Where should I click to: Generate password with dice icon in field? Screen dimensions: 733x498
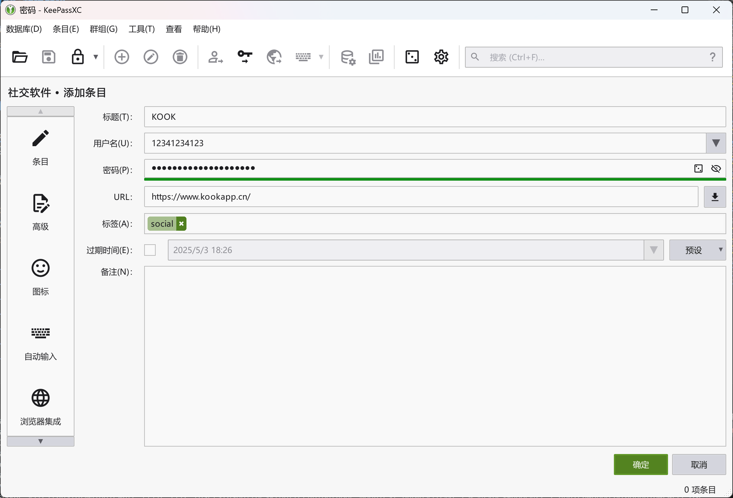pos(698,168)
